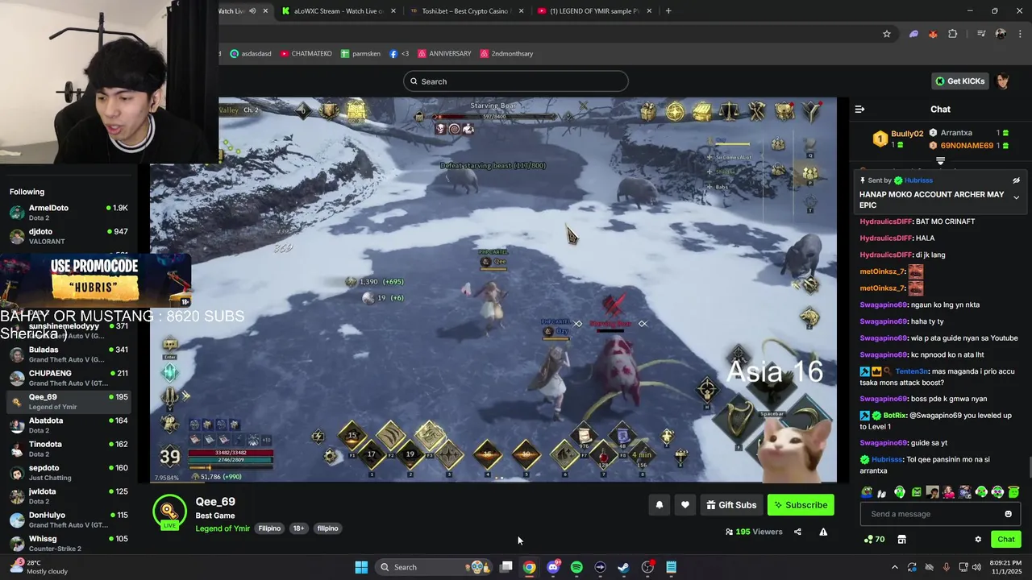
Task: Open the 2ndmonthsary bookmark
Action: [x=506, y=54]
